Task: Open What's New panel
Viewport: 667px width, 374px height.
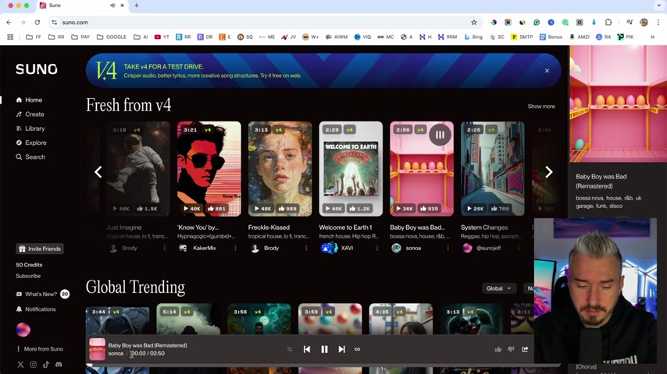Action: pos(41,294)
